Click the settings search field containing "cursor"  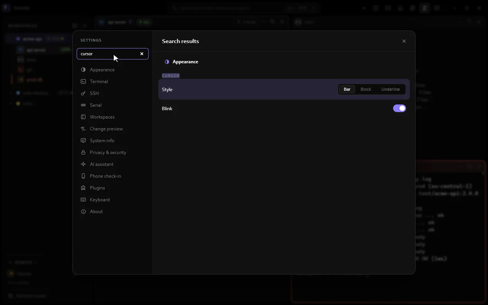coord(112,54)
